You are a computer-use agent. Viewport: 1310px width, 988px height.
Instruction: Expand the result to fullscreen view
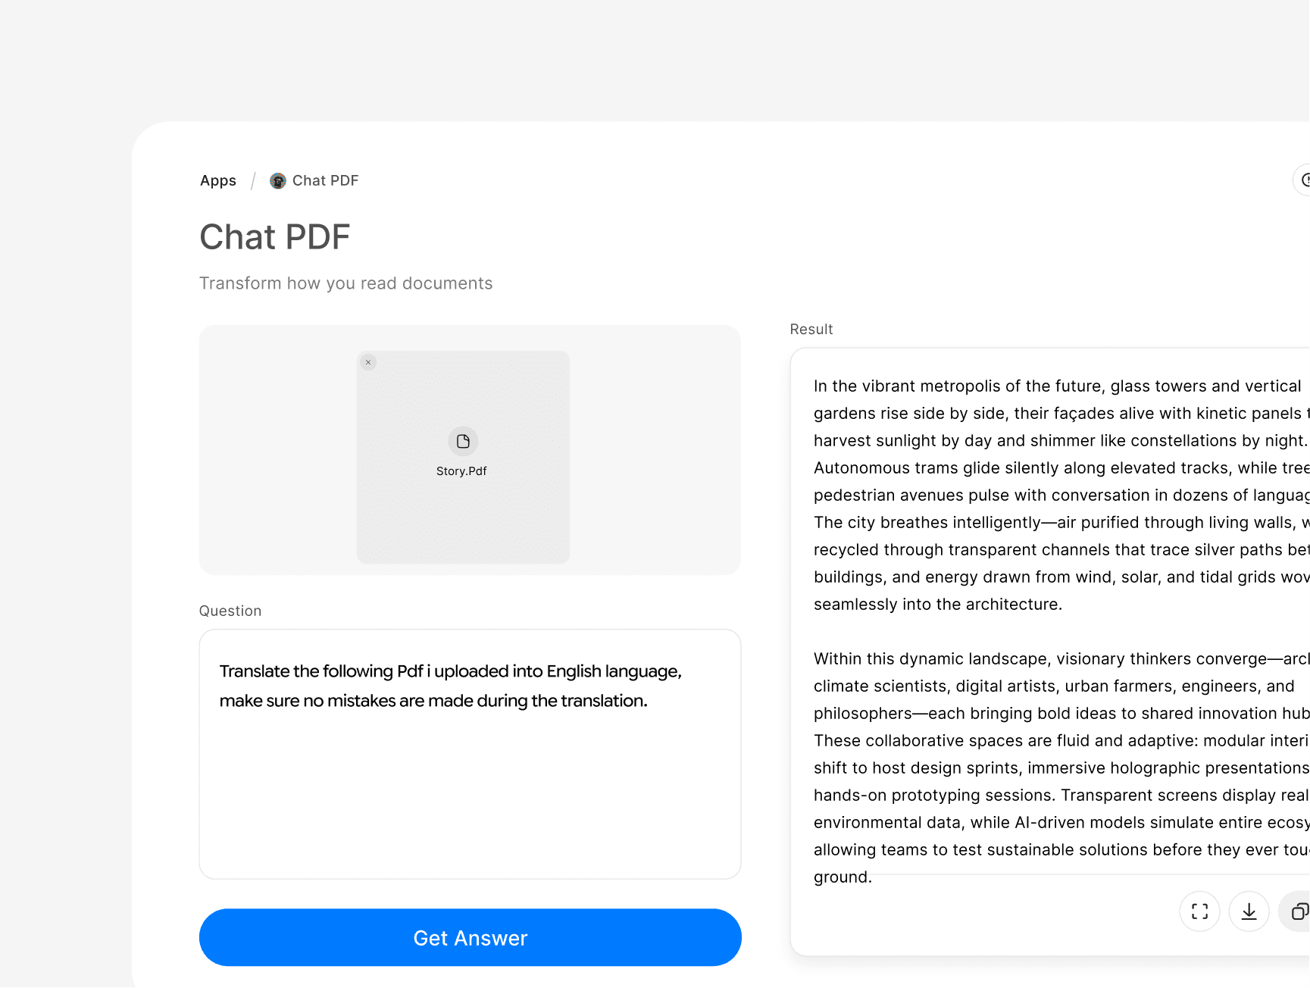[1199, 911]
